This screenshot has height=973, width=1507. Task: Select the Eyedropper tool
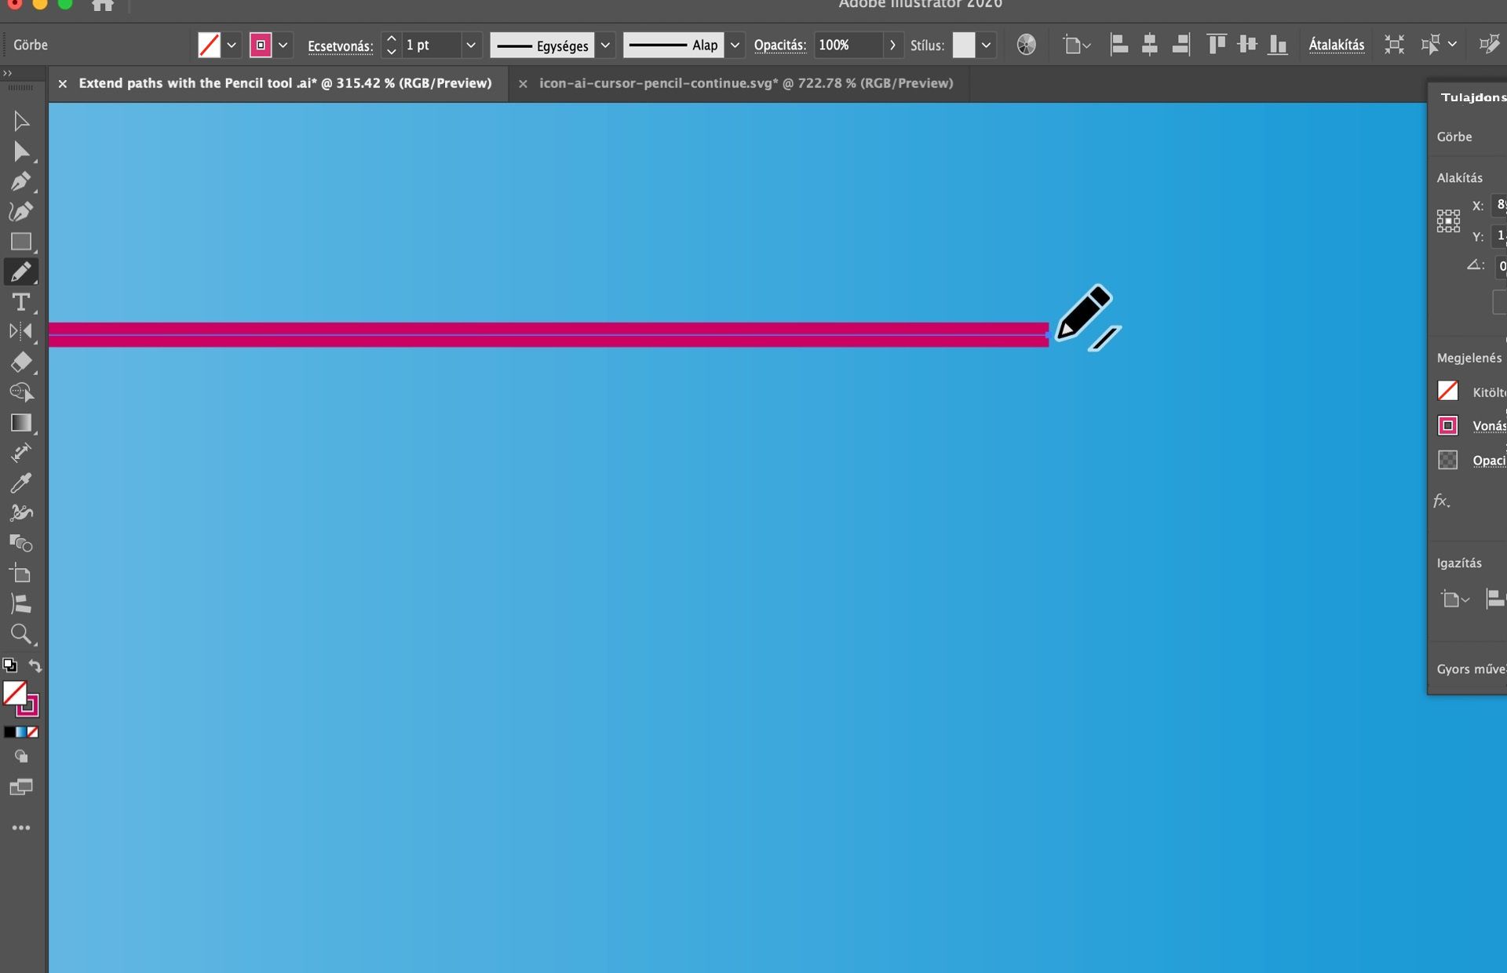[x=21, y=483]
